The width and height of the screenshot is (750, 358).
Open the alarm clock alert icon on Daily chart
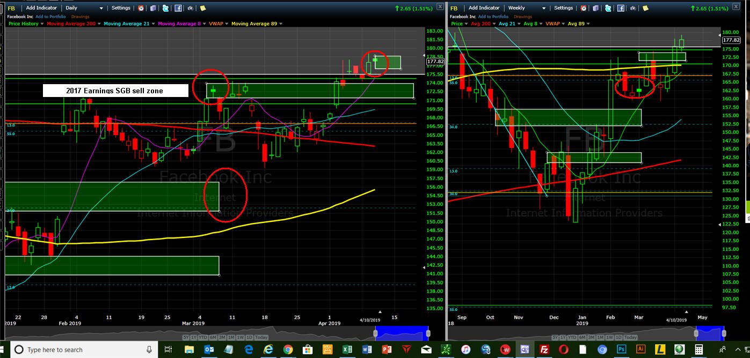pos(141,8)
